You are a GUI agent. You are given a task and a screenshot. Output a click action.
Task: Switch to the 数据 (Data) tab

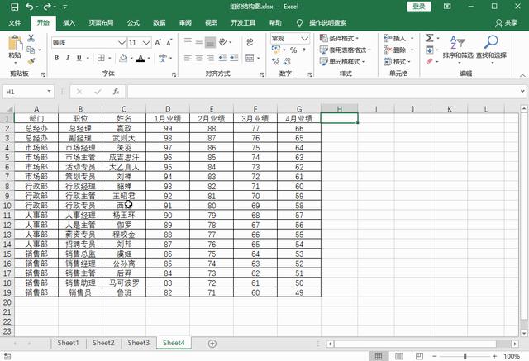[160, 22]
